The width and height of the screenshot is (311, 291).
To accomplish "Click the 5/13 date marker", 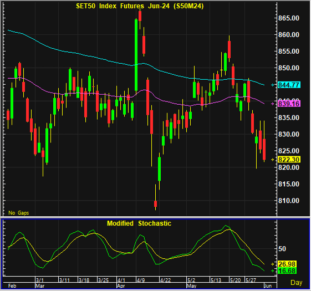I will pyautogui.click(x=216, y=280).
